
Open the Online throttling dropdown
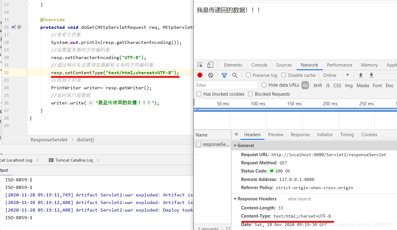(336, 75)
